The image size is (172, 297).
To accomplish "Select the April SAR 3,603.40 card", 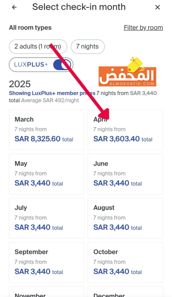I will (x=125, y=130).
